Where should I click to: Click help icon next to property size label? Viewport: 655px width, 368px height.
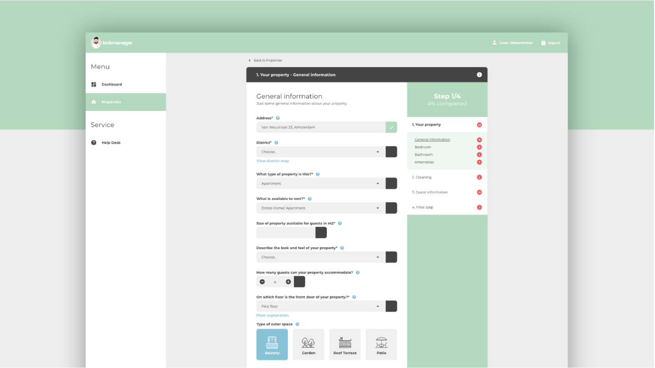pyautogui.click(x=340, y=224)
